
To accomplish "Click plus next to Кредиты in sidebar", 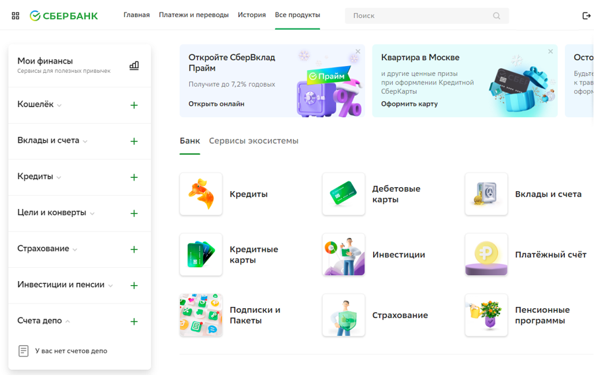I will pos(134,177).
